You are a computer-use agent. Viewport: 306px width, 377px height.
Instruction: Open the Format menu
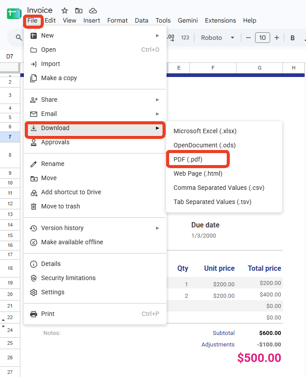117,21
